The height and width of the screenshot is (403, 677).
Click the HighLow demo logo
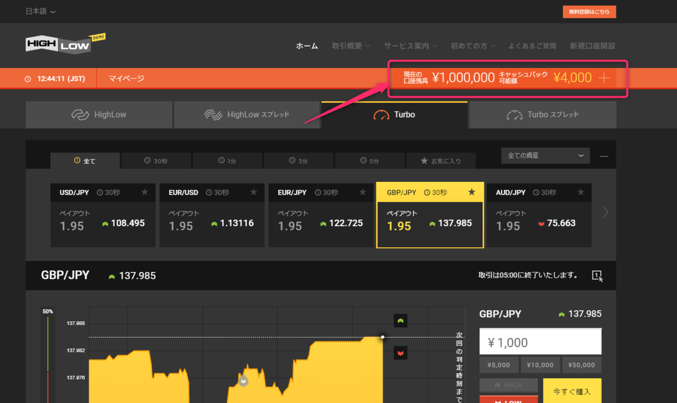[x=65, y=44]
